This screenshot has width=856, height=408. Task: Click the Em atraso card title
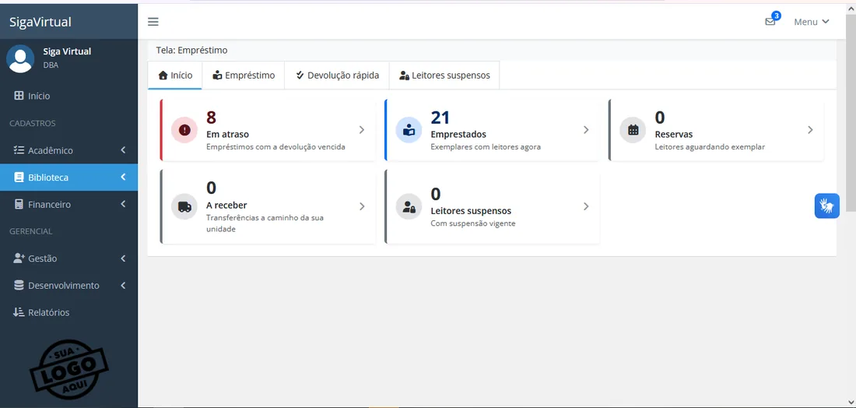(228, 135)
